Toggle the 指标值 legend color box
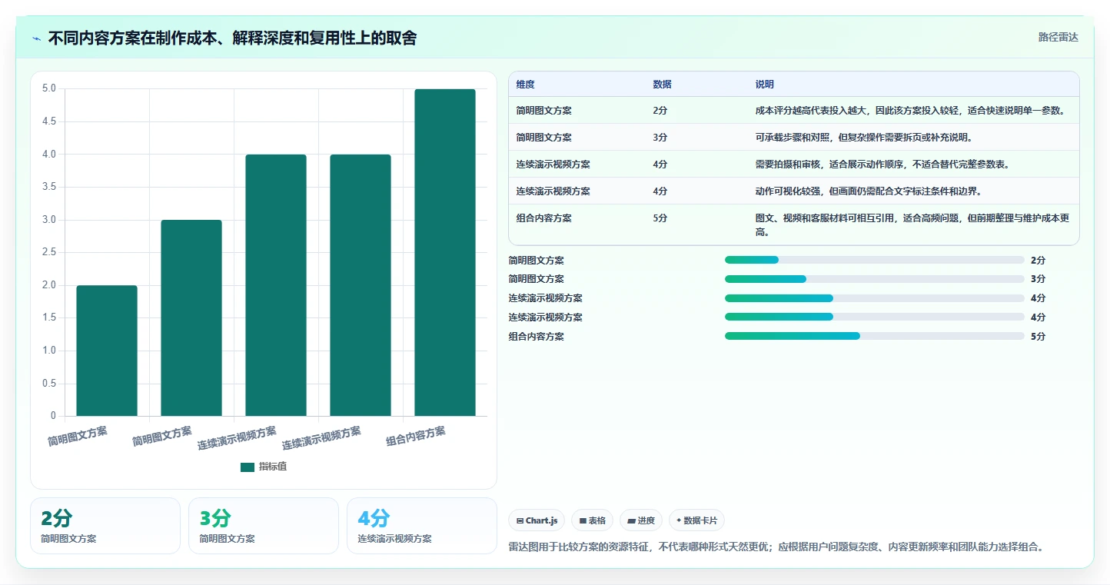This screenshot has width=1110, height=585. click(x=247, y=467)
